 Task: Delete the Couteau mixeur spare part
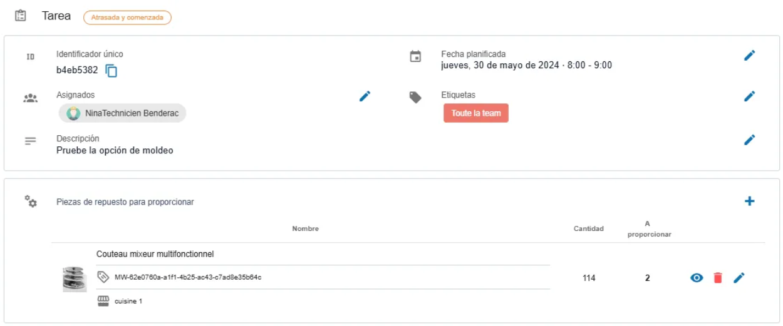pyautogui.click(x=718, y=278)
